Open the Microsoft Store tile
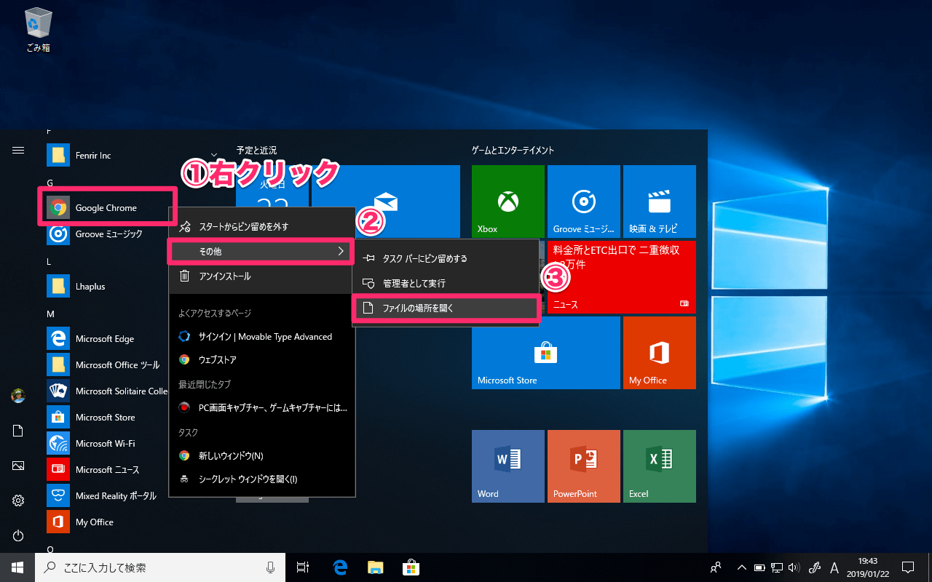The image size is (932, 582). (x=546, y=353)
